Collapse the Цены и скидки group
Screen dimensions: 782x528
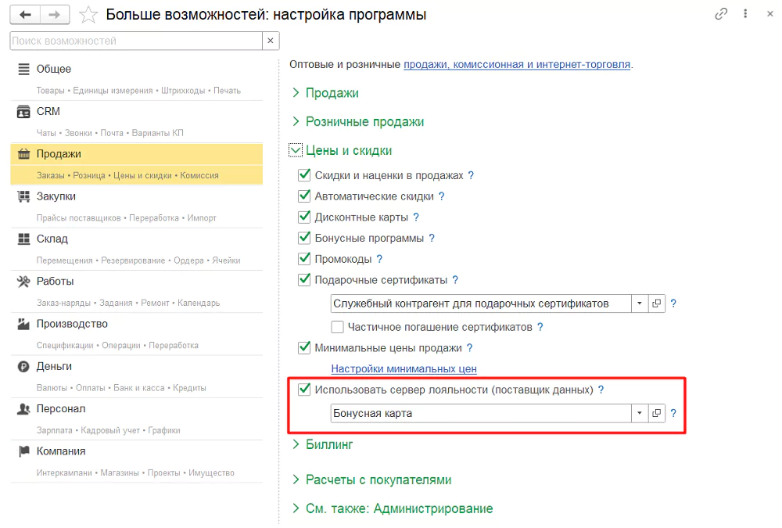[x=296, y=150]
